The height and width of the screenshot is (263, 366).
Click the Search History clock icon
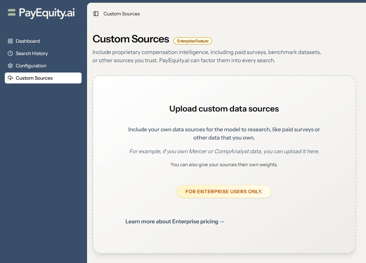coord(10,53)
